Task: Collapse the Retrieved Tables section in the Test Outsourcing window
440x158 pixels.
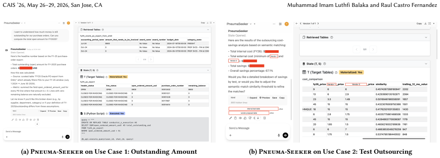Action: pos(426,37)
